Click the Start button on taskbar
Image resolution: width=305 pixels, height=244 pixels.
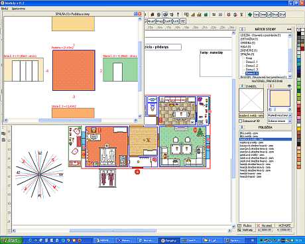[11, 241]
